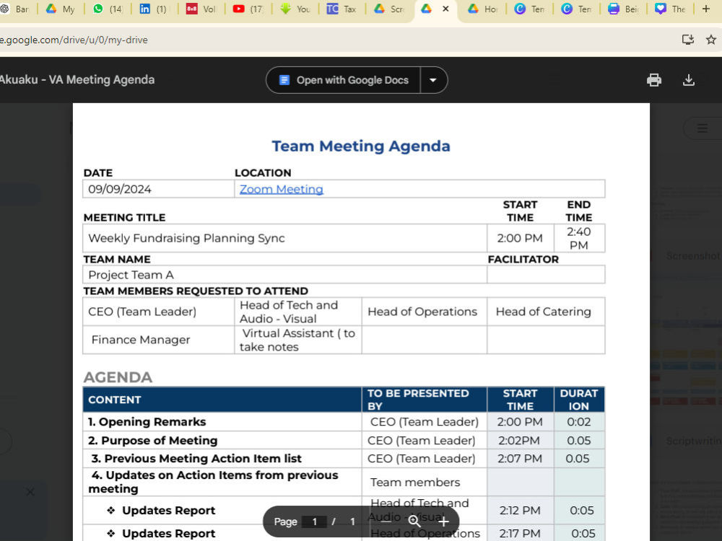Open the Zoom Meeting link
Screen dimensions: 722x541
click(x=281, y=189)
